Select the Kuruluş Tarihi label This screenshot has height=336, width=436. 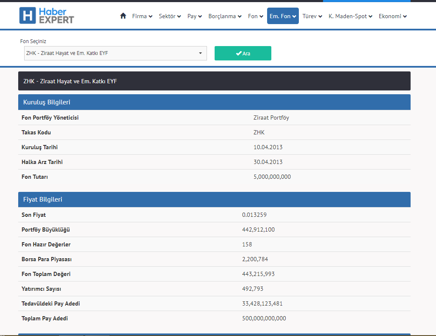(x=39, y=147)
